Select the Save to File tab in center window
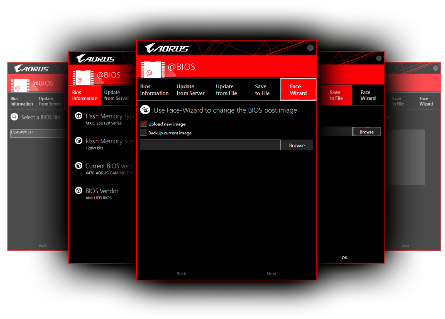This screenshot has width=445, height=319. tap(262, 90)
